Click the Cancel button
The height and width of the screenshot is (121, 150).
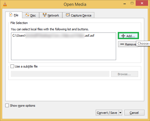pyautogui.click(x=134, y=113)
